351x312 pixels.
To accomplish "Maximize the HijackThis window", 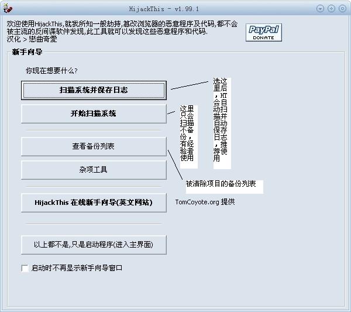I will tap(331, 9).
